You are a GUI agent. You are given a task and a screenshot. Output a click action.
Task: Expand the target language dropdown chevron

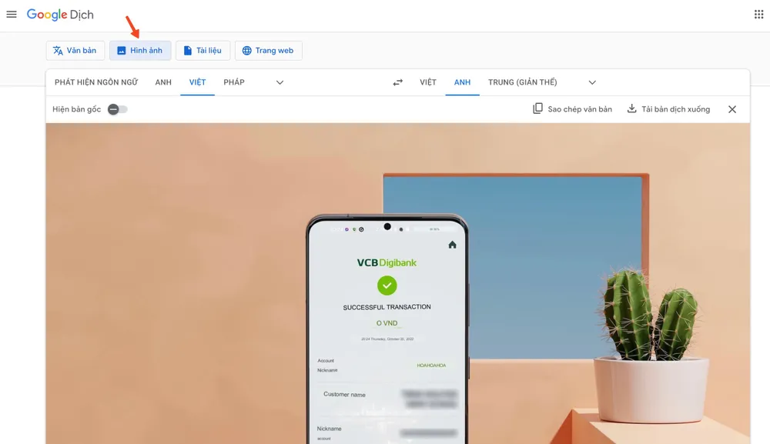[x=591, y=82]
